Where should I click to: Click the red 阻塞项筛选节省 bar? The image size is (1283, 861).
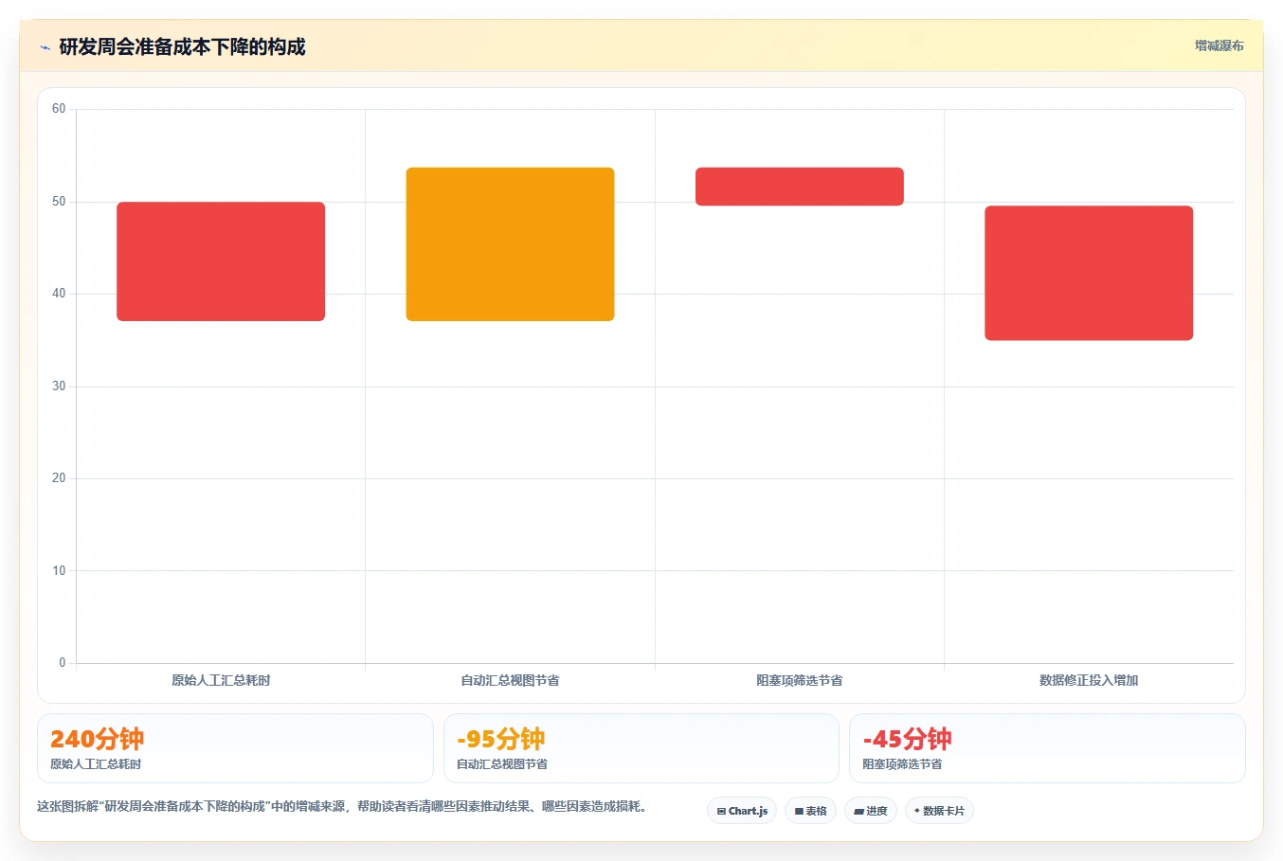[x=799, y=187]
